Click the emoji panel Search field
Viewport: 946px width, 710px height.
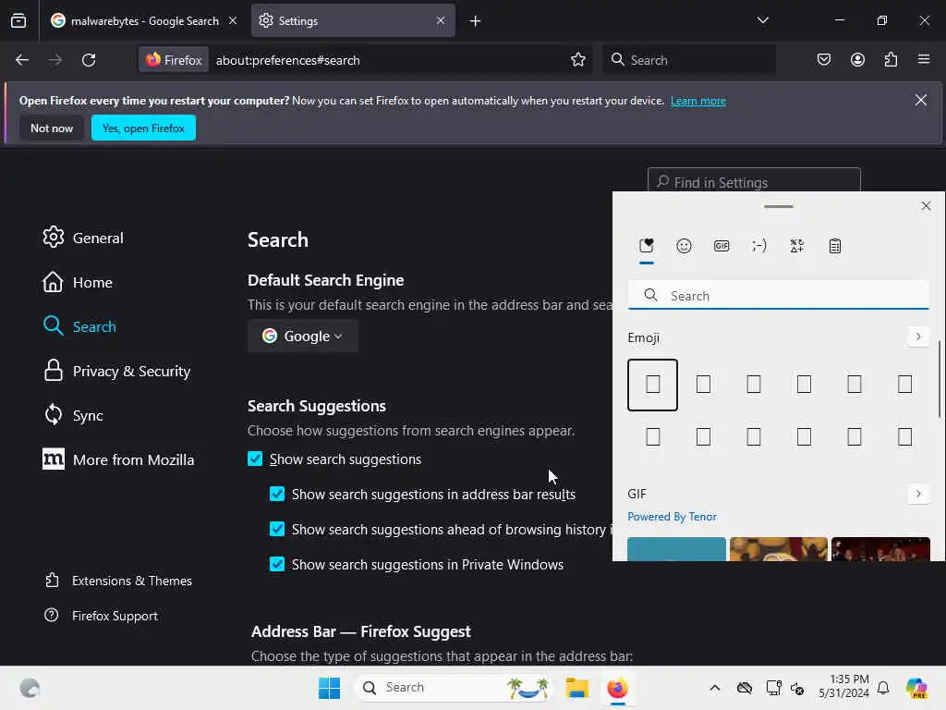[778, 295]
